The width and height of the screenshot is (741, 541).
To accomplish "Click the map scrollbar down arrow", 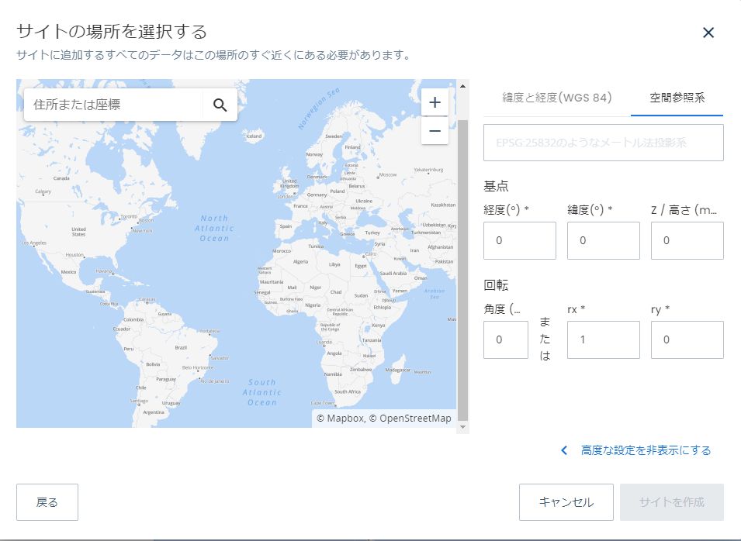I will tap(462, 427).
